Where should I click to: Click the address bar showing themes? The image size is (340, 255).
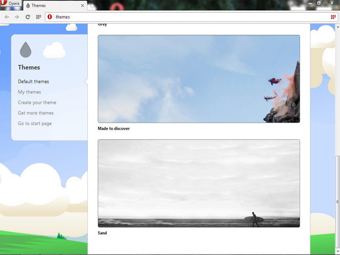point(191,17)
